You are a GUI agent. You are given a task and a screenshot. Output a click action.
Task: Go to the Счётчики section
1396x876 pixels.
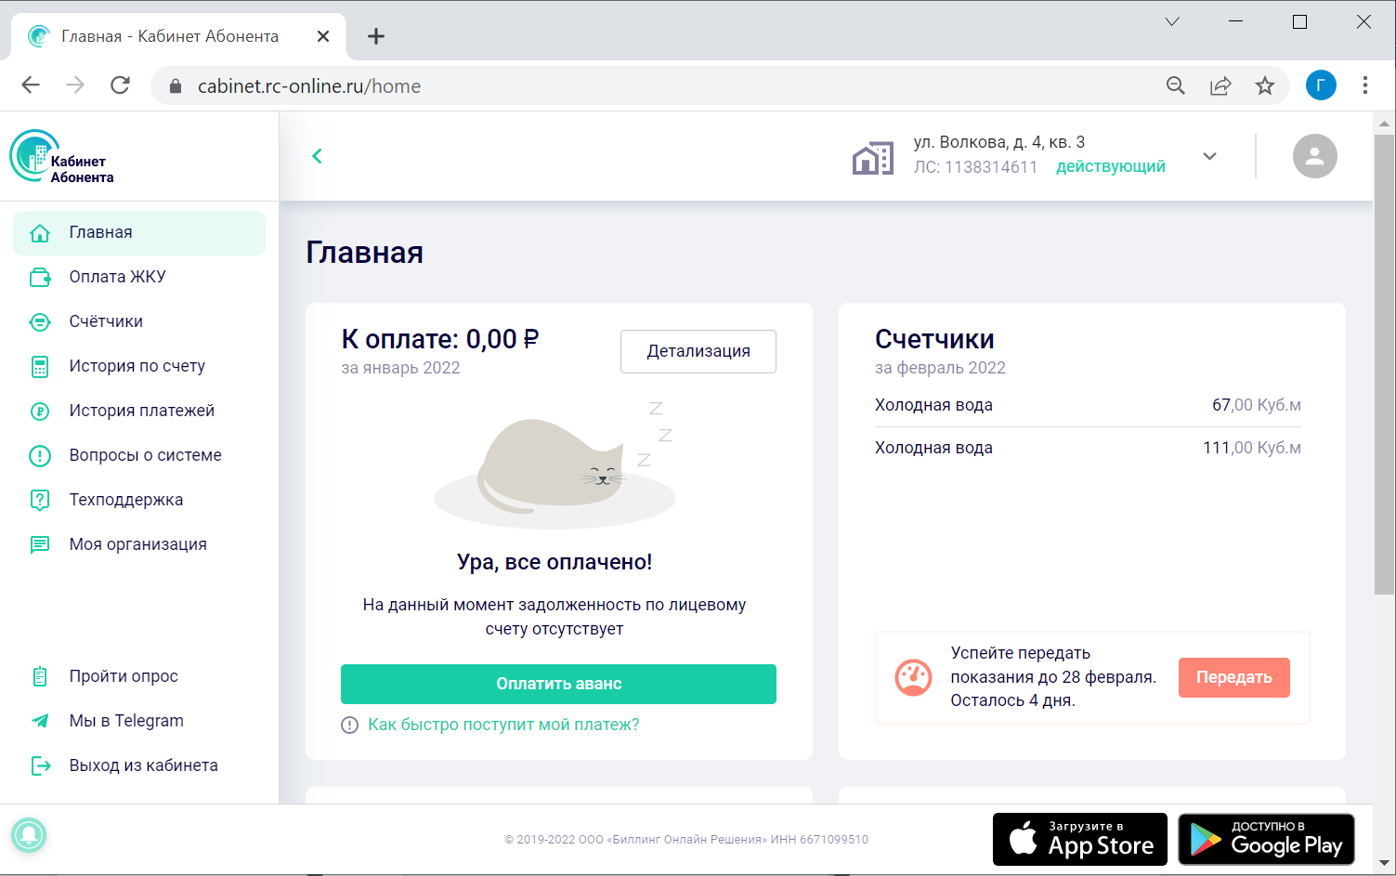(x=106, y=321)
